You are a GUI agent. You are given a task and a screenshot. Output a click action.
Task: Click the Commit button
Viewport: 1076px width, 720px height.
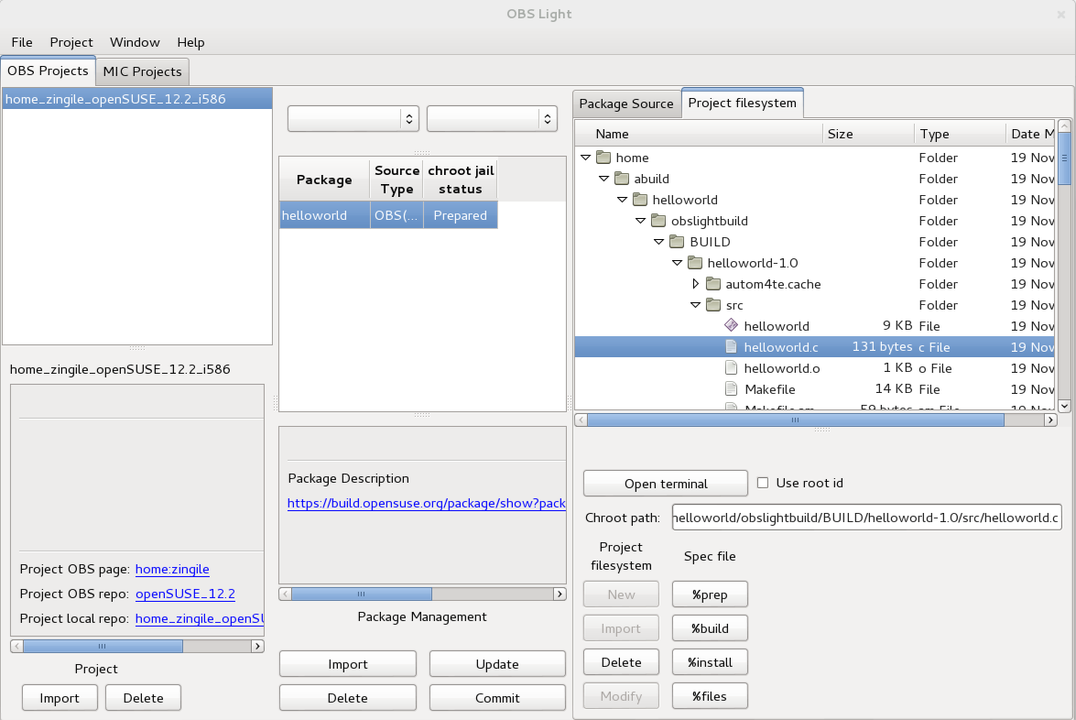point(497,697)
